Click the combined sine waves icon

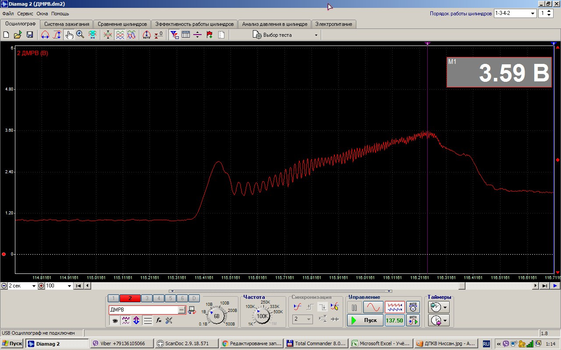click(x=131, y=35)
